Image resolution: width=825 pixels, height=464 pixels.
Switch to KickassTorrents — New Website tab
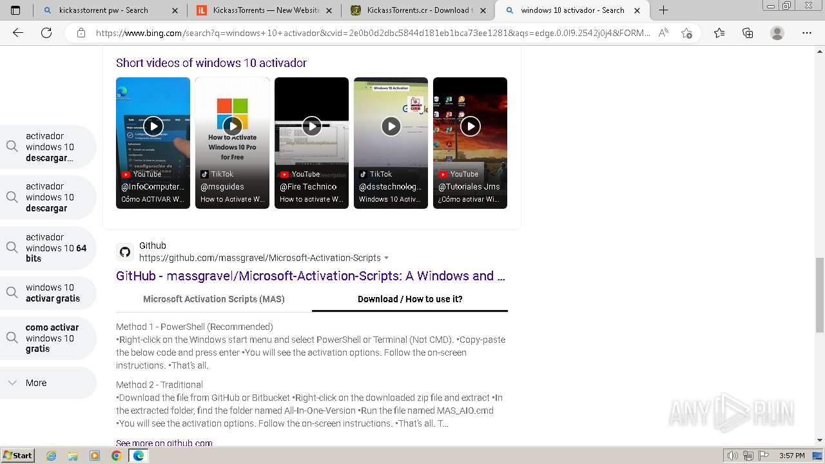(x=266, y=10)
